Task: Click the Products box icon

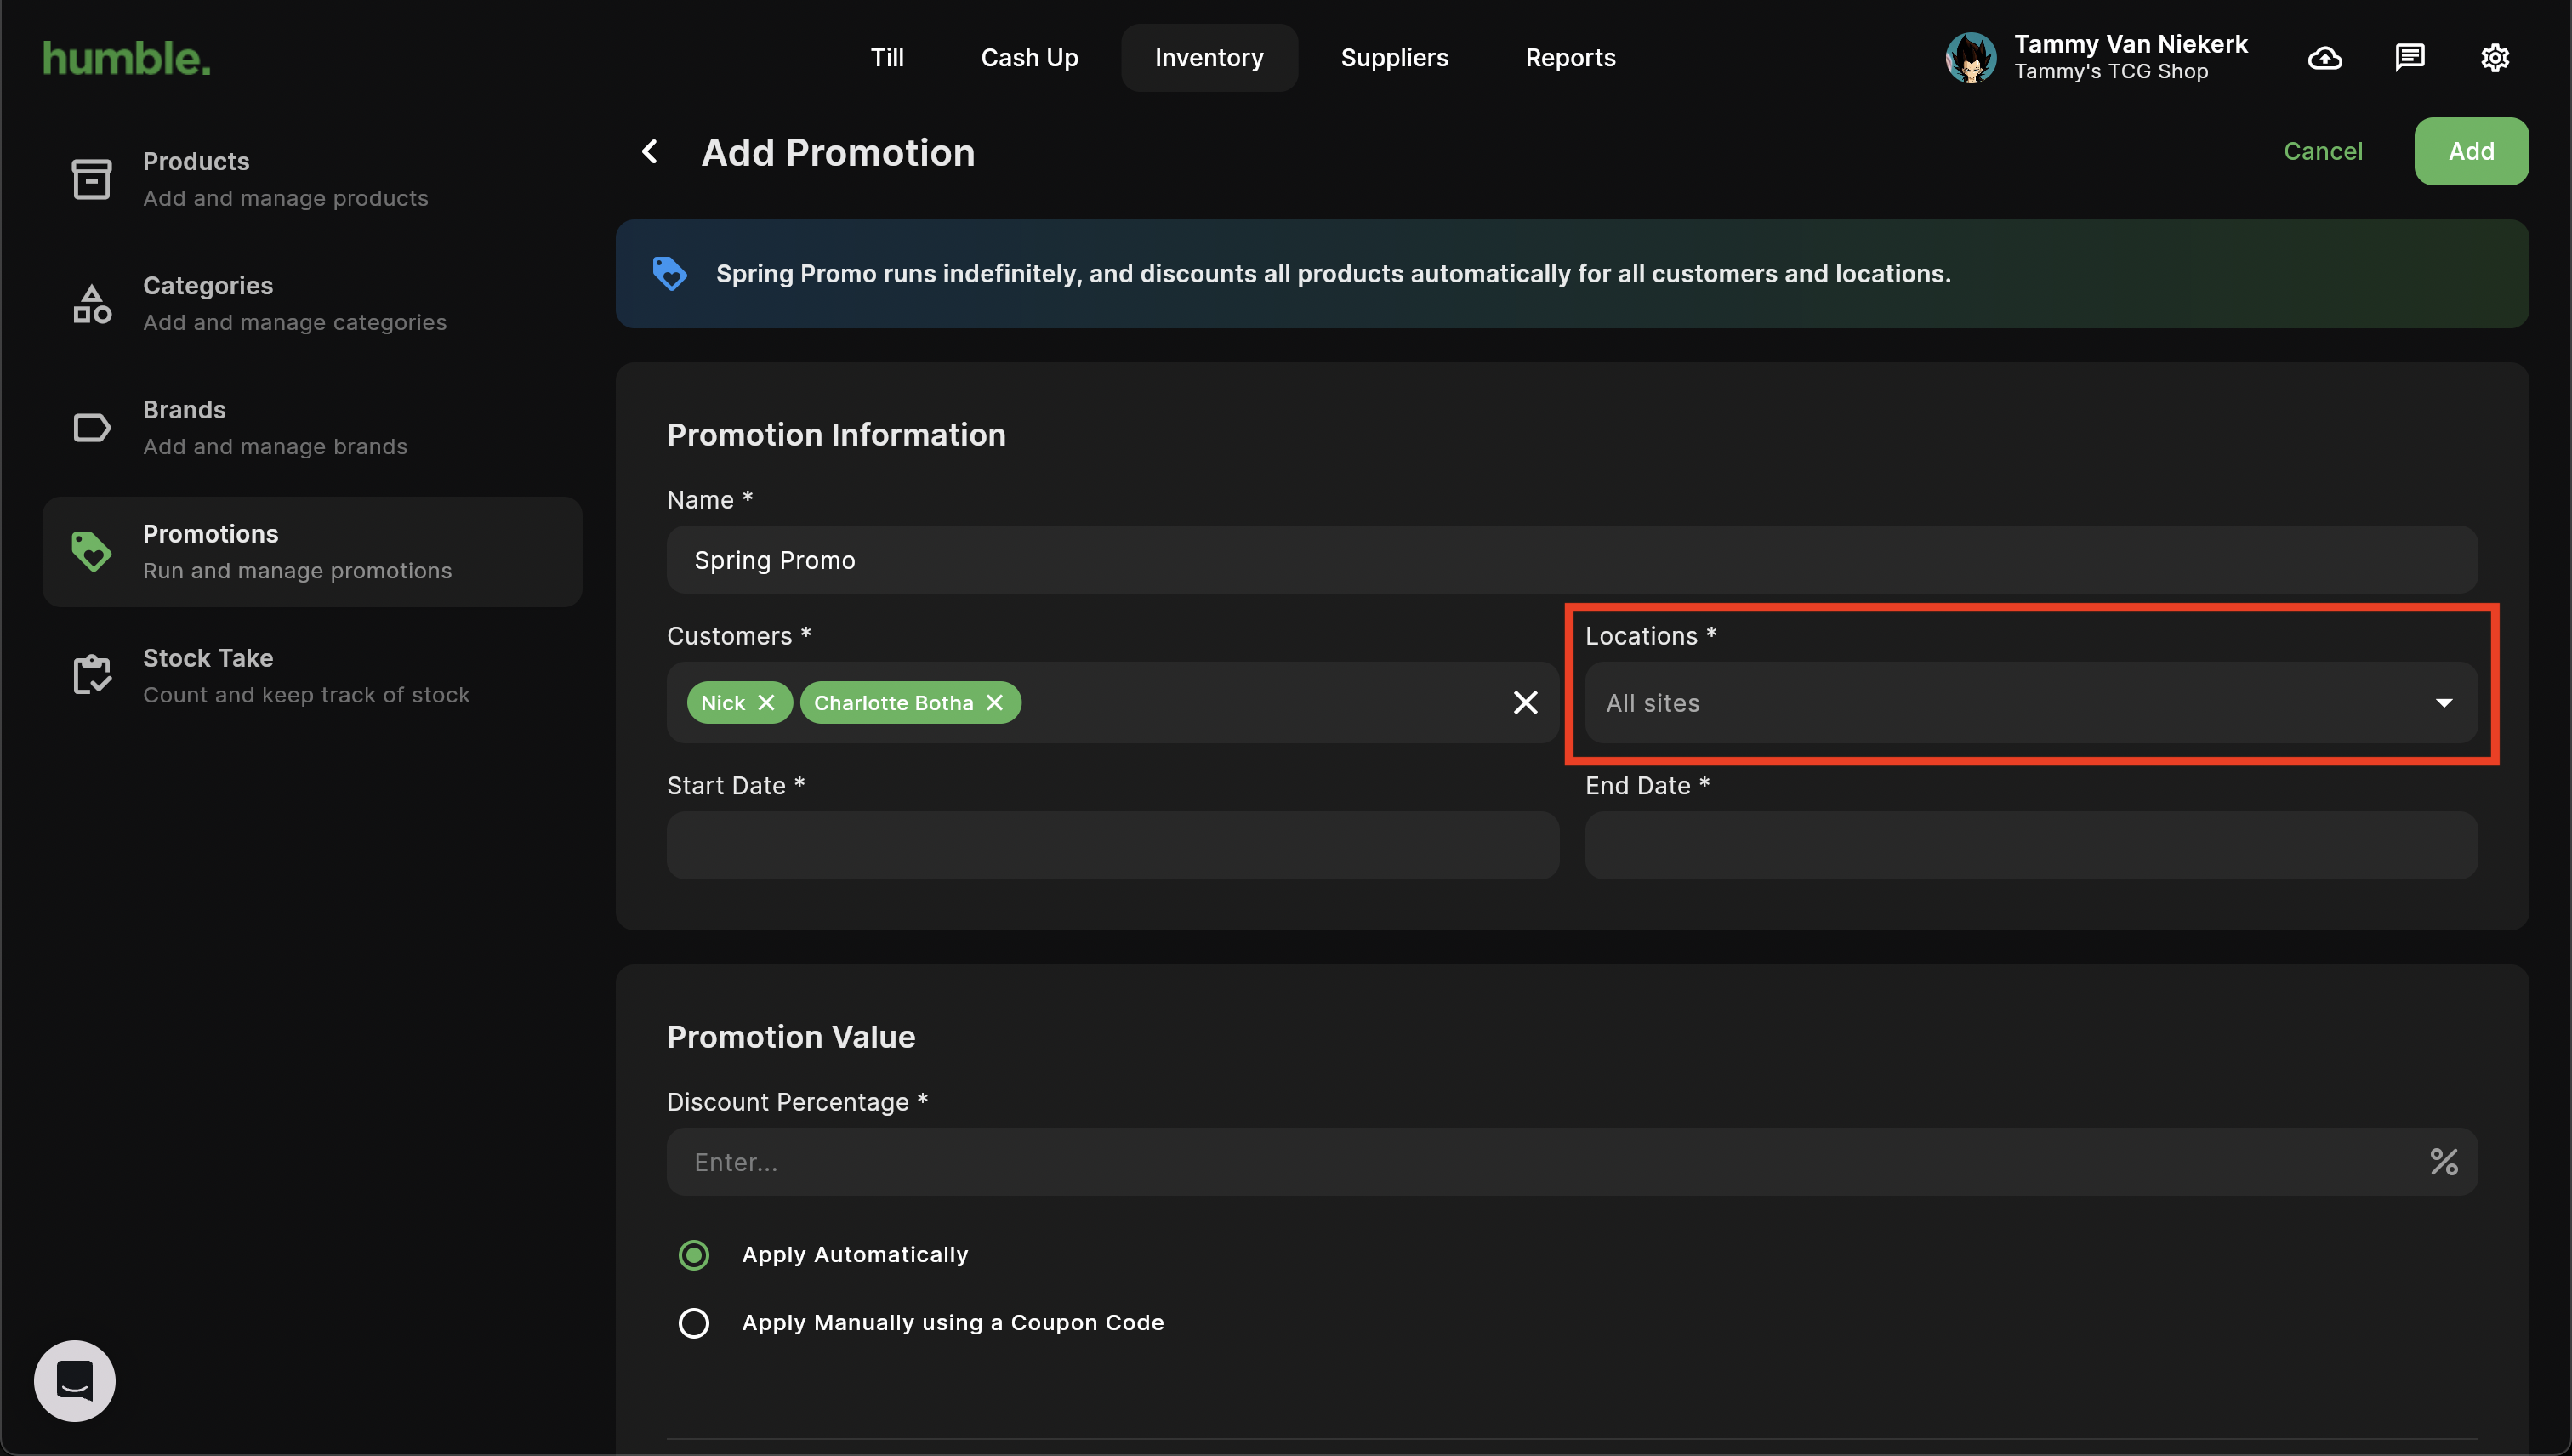Action: (x=91, y=179)
